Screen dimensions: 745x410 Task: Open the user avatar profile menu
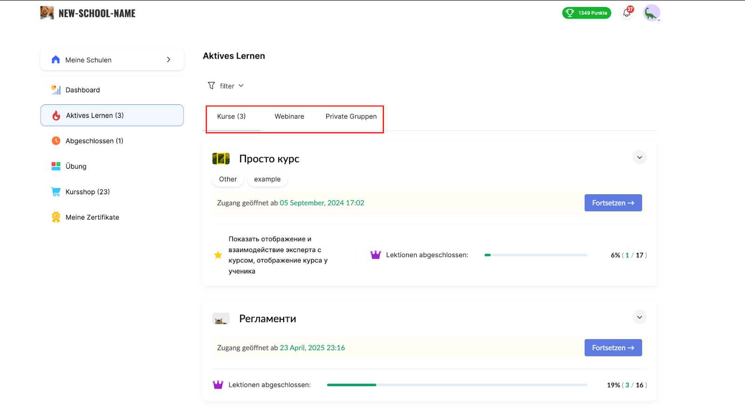[651, 13]
